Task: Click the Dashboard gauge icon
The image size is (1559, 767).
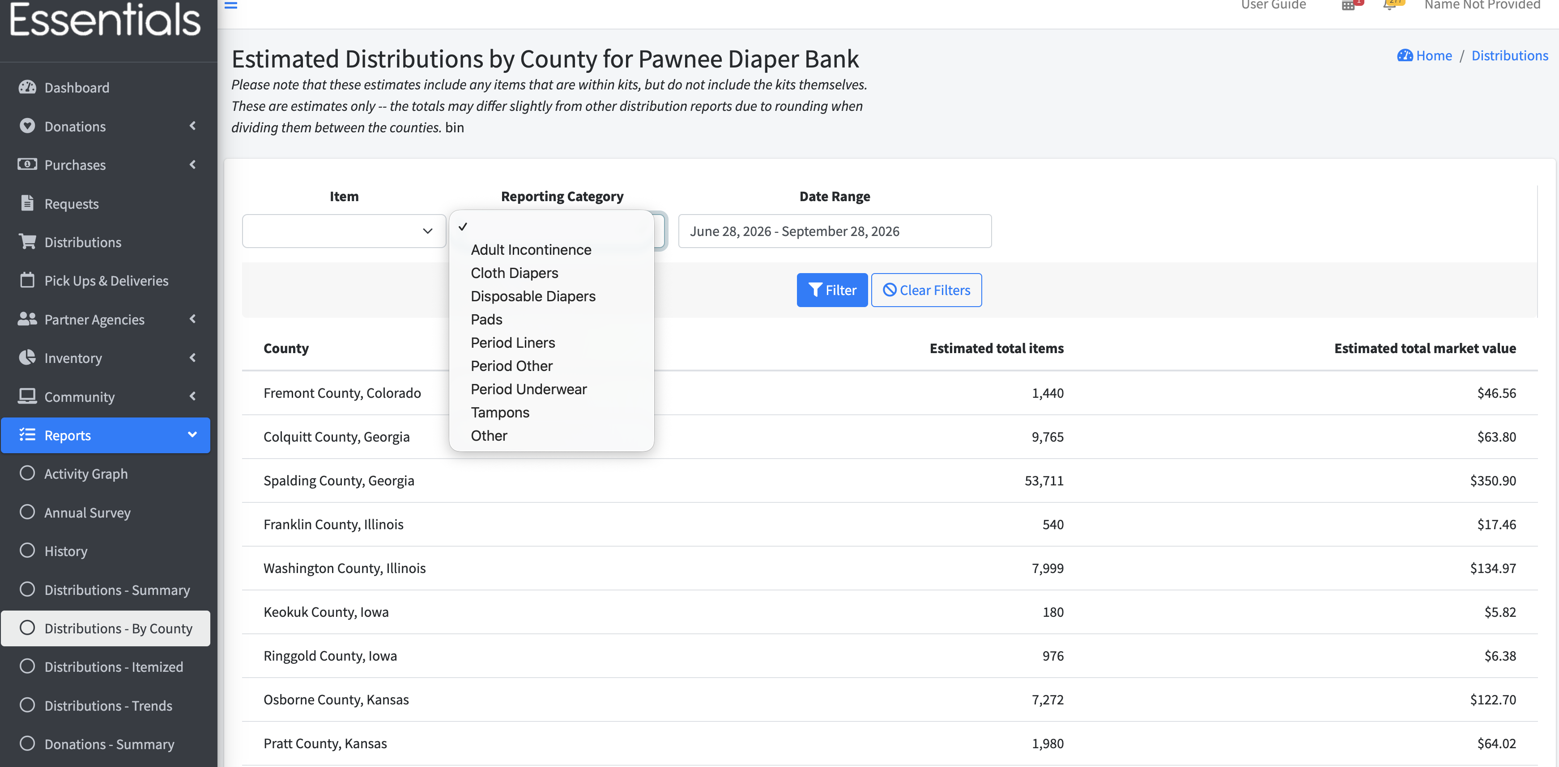Action: pyautogui.click(x=27, y=87)
